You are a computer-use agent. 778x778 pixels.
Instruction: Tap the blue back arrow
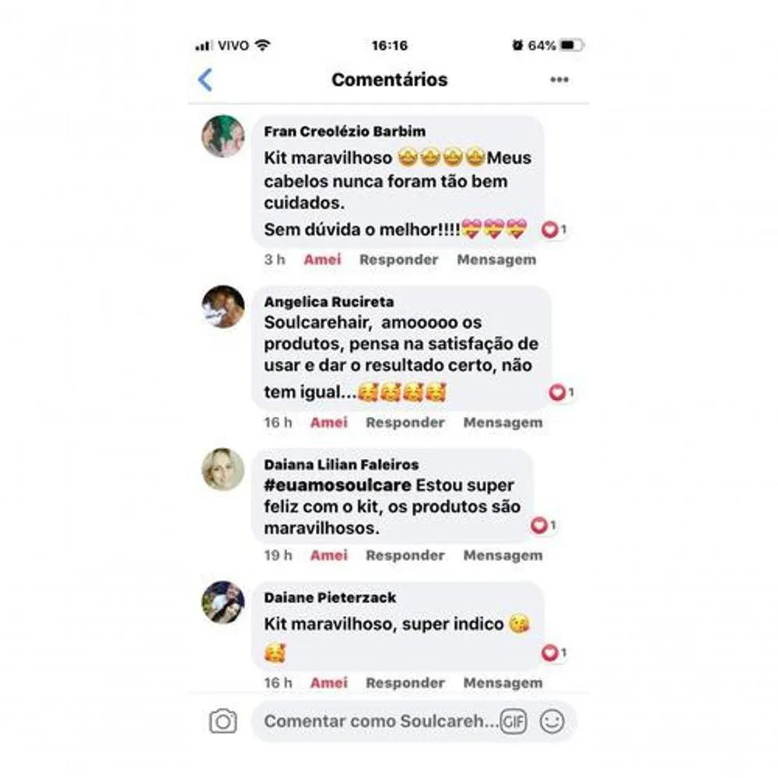click(205, 80)
